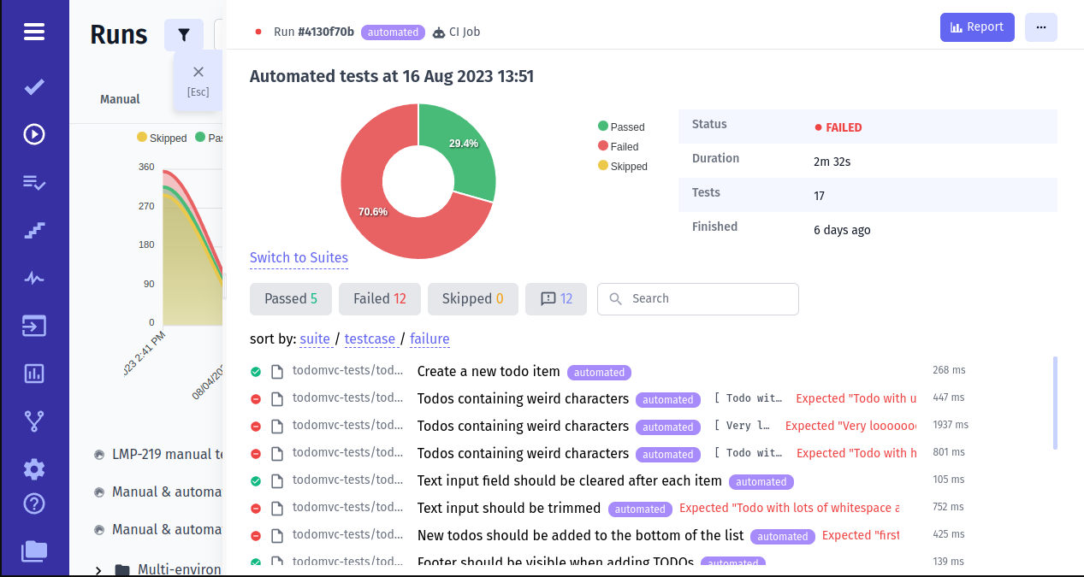
Task: Open the run filter funnel icon
Action: pos(183,34)
